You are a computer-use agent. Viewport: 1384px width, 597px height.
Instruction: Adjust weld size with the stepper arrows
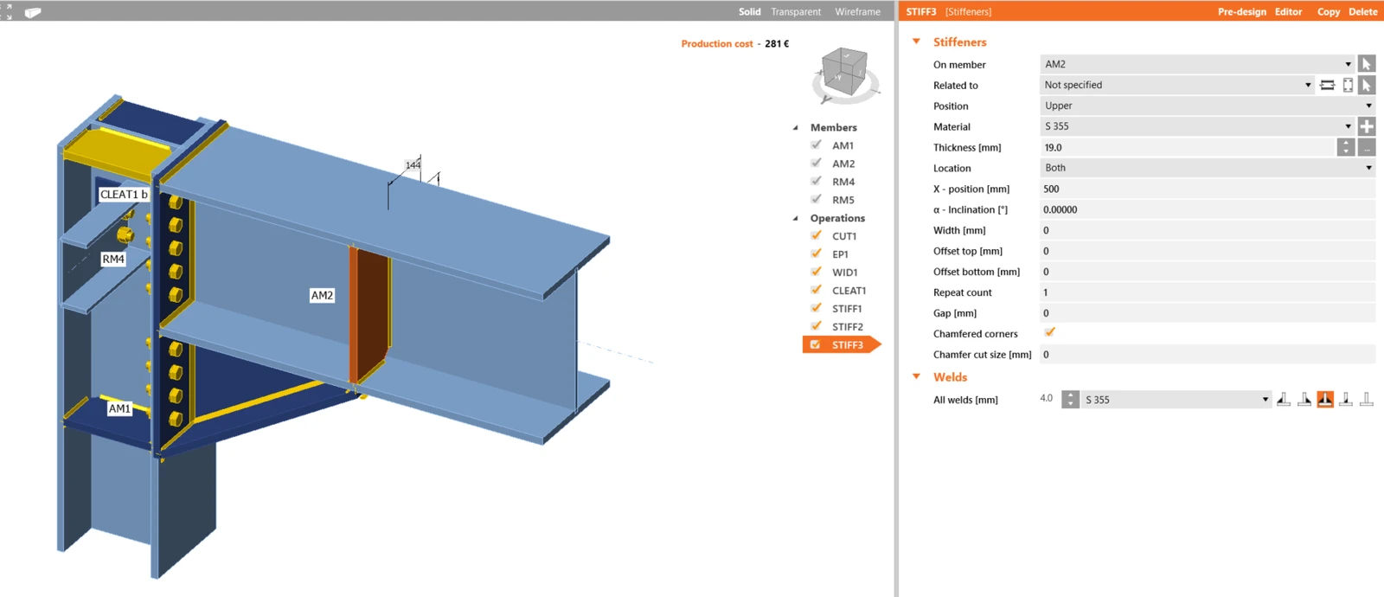1070,399
